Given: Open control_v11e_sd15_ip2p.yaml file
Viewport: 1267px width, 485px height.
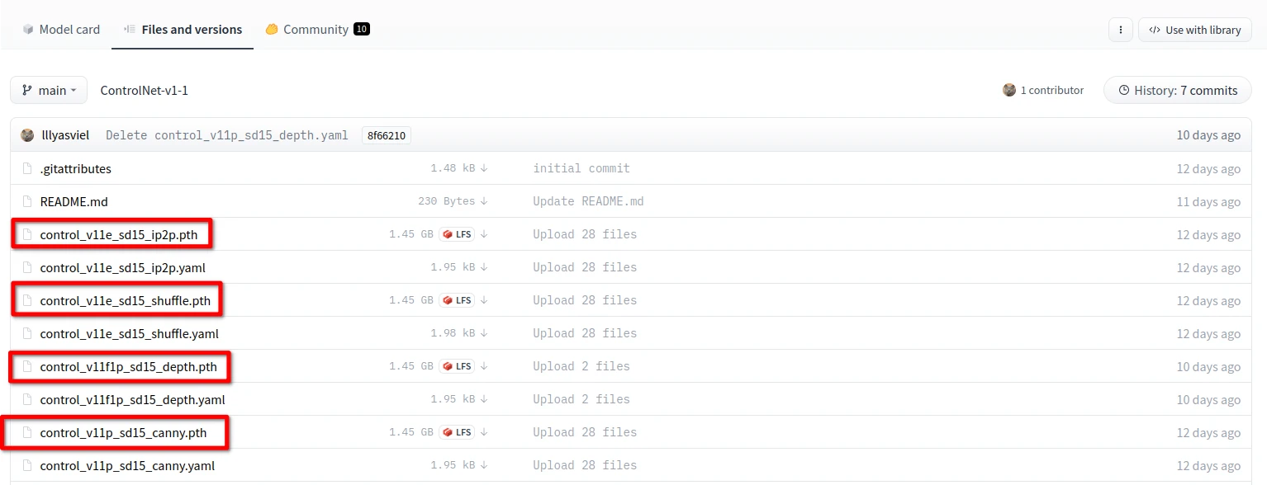Looking at the screenshot, I should point(122,267).
